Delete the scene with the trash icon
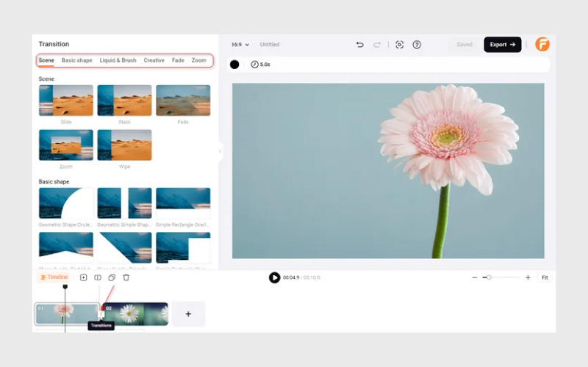The height and width of the screenshot is (367, 588). coord(126,277)
